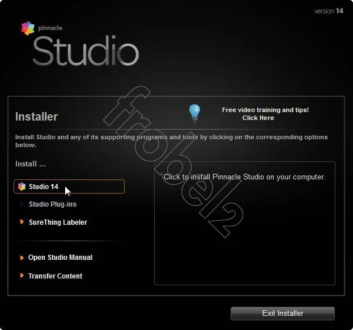
Task: Click the Studio 14 flower icon
Action: click(22, 186)
